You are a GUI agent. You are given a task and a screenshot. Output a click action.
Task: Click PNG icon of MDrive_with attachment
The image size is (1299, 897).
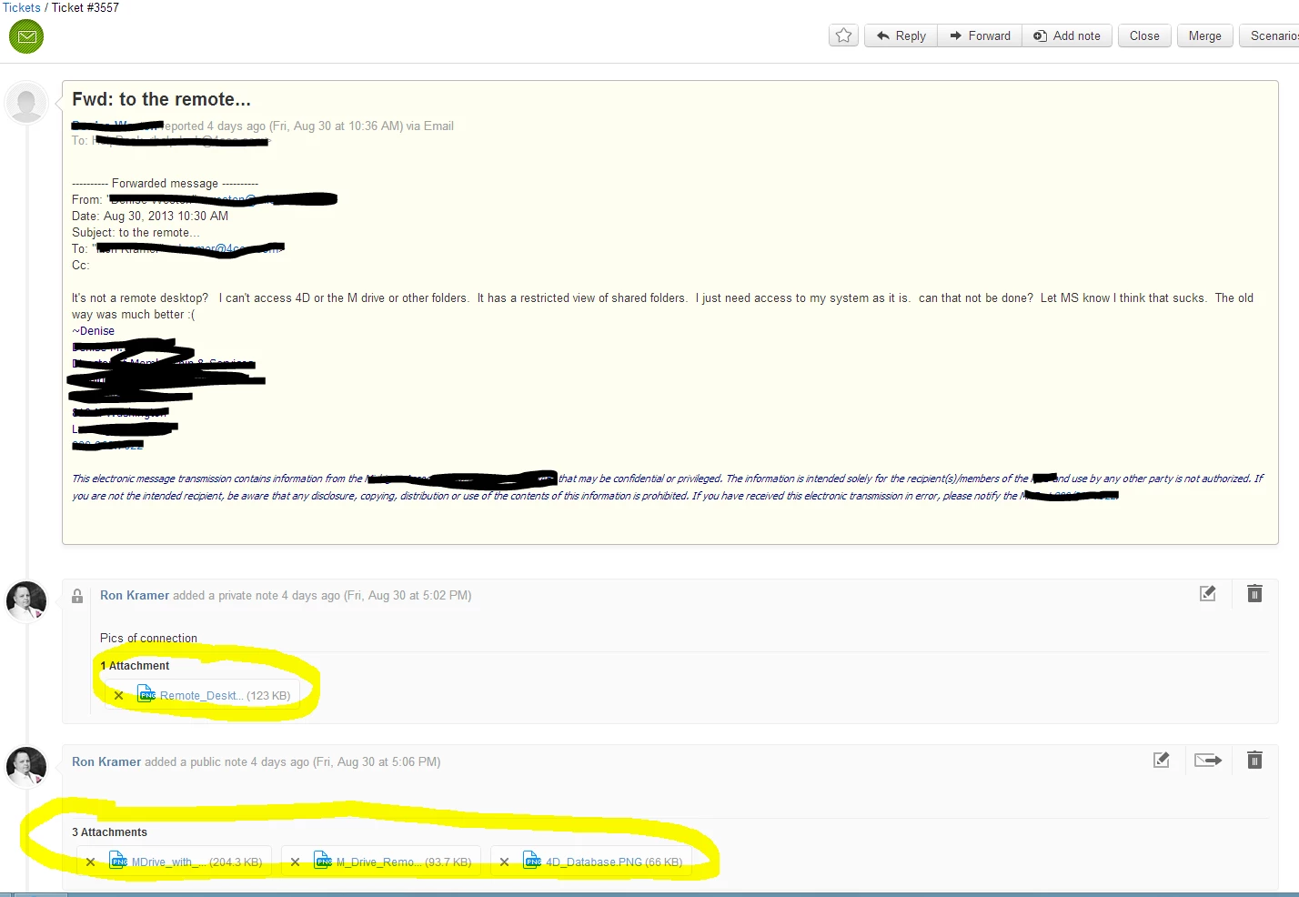pyautogui.click(x=118, y=861)
